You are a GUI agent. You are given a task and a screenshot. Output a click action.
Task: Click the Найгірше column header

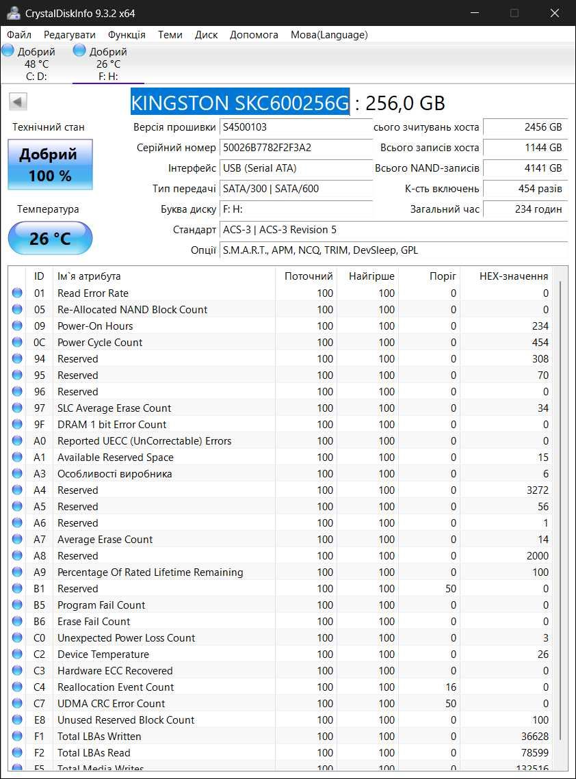368,276
